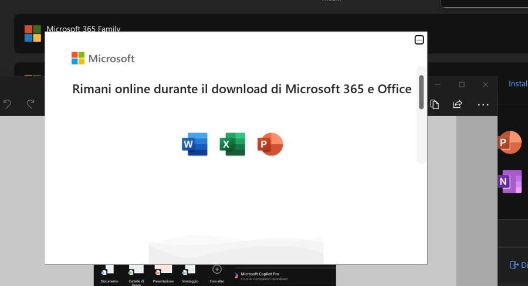The width and height of the screenshot is (528, 286).
Task: Open the PowerPoint app icon in right panel
Action: [509, 142]
